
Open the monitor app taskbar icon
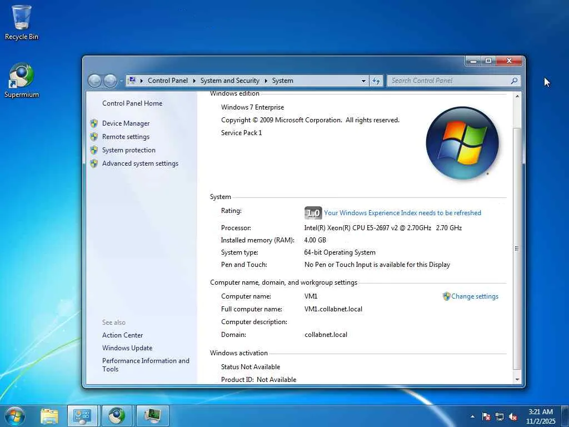point(152,416)
